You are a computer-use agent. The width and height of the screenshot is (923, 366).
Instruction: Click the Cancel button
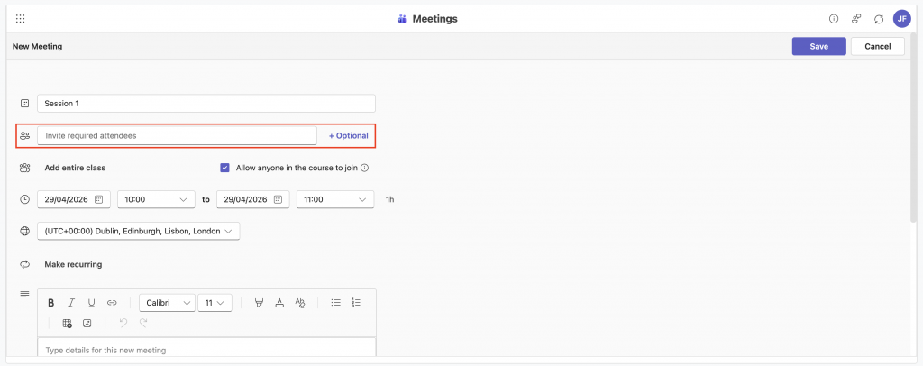pos(877,47)
